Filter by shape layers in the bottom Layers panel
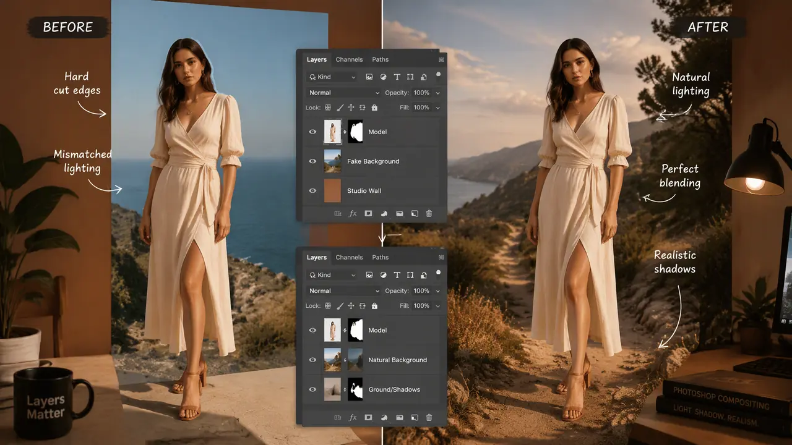Viewport: 792px width, 445px height. [410, 275]
